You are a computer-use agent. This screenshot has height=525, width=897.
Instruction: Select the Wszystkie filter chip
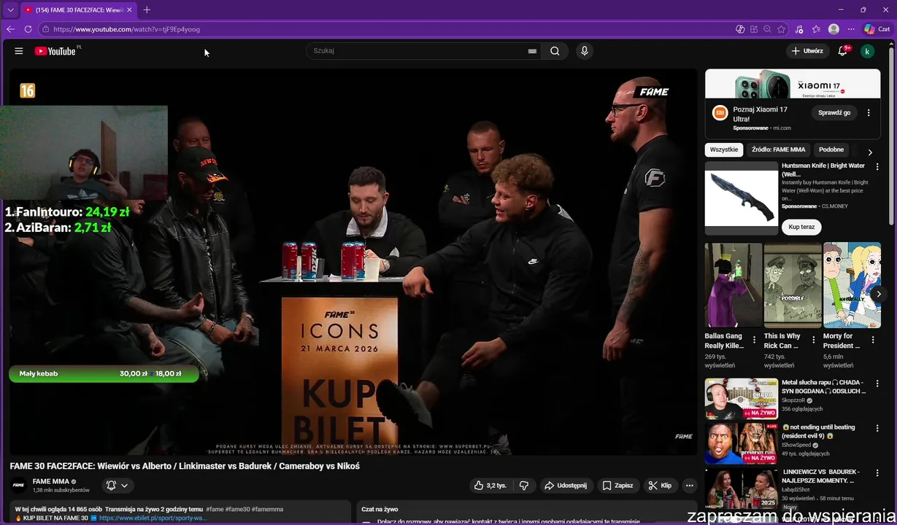724,149
